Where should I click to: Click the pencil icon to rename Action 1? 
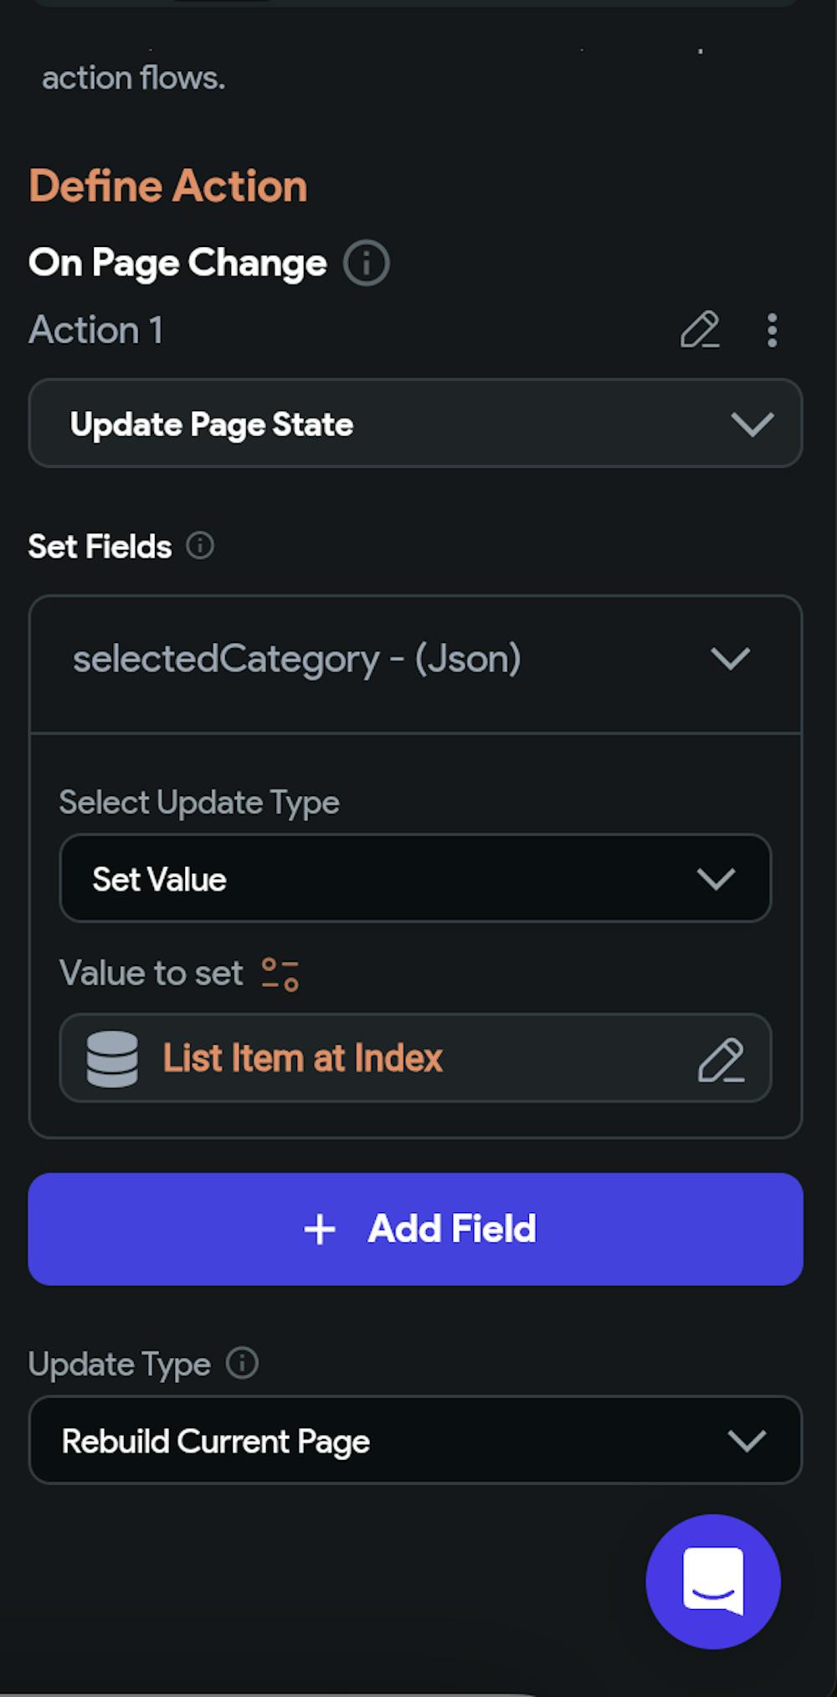coord(700,330)
